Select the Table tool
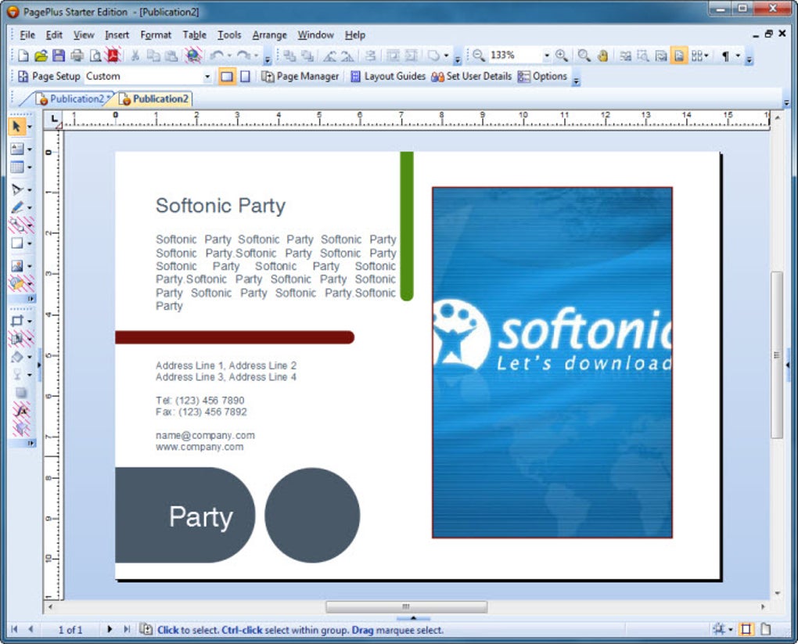The width and height of the screenshot is (798, 644). point(16,167)
